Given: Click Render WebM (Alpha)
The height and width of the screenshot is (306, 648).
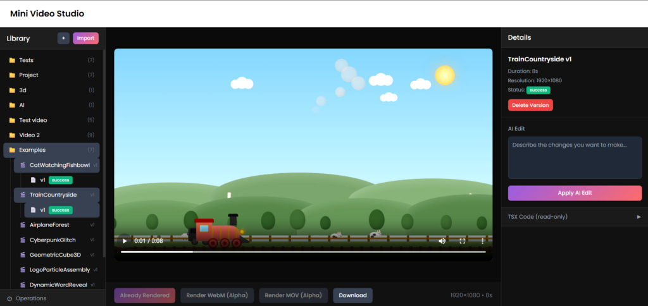Looking at the screenshot, I should pos(217,295).
